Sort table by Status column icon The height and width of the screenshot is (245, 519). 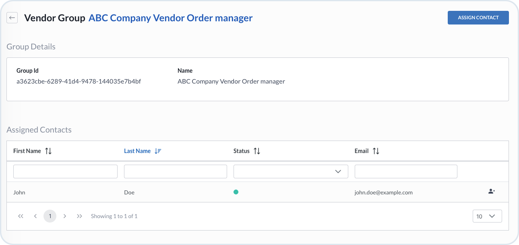tap(257, 151)
